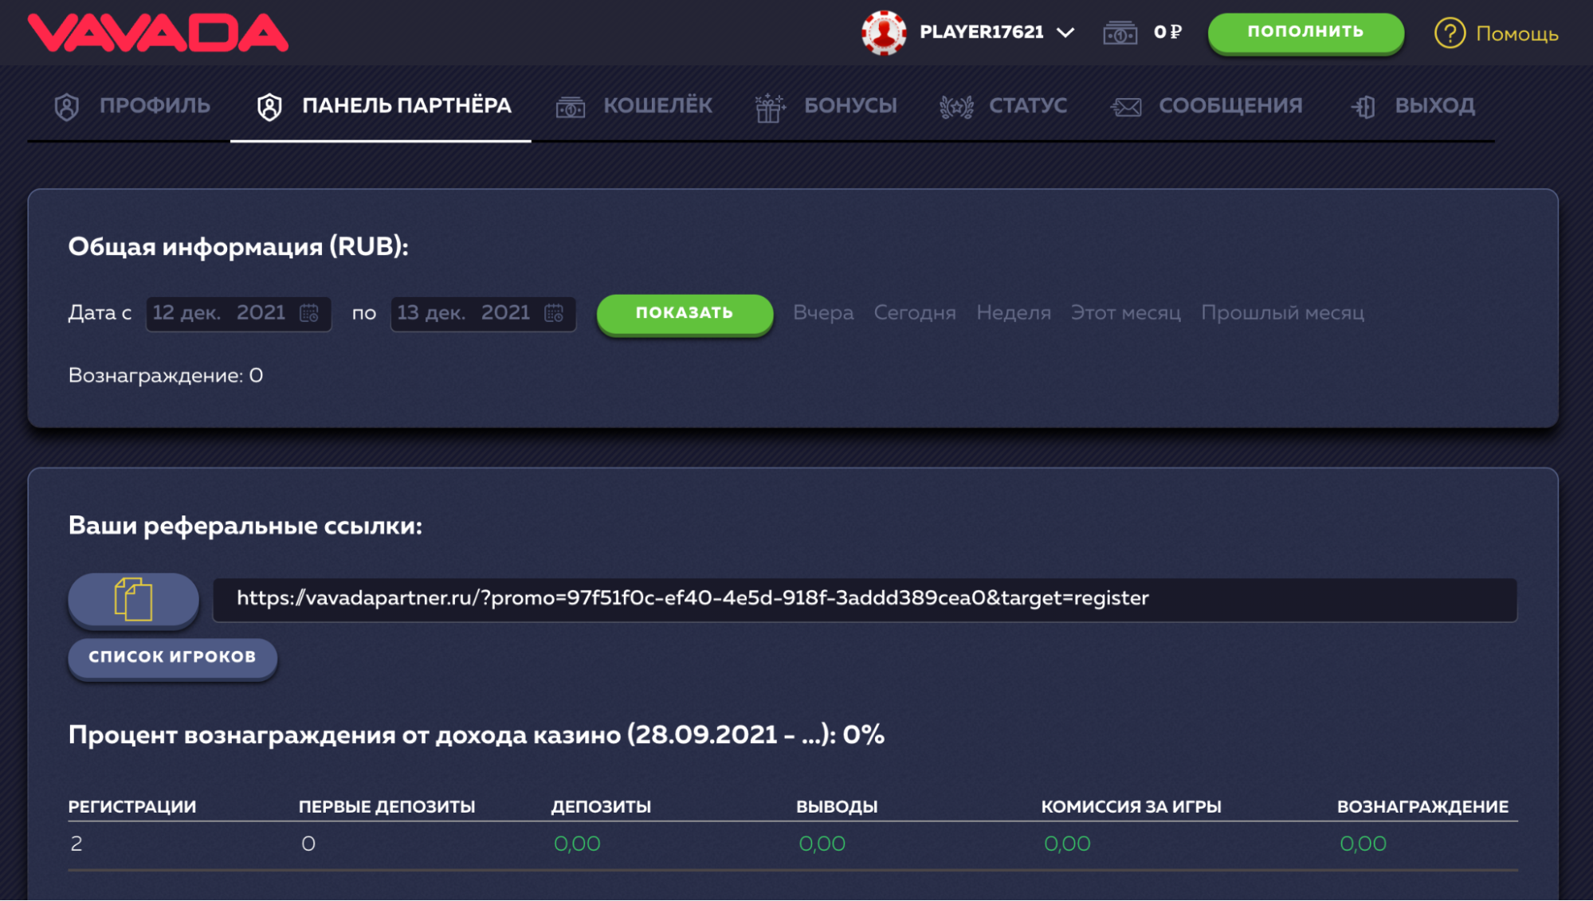Click the end date field 13 дек. 2021

pyautogui.click(x=483, y=313)
